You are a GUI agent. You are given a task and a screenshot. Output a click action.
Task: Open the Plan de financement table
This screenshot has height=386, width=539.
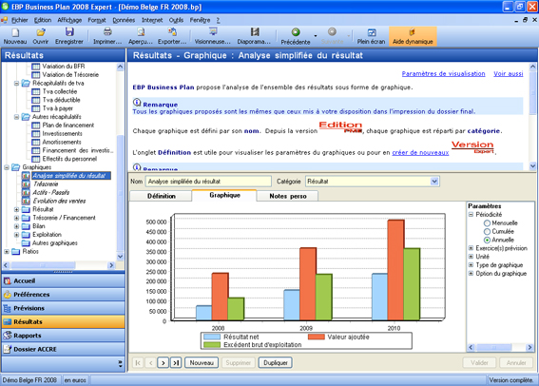coord(68,125)
